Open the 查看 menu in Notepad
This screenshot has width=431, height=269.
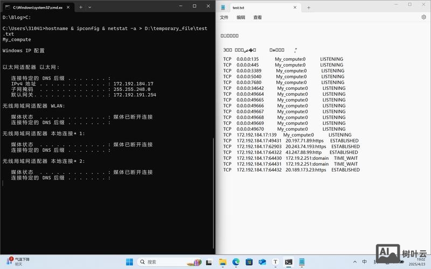tap(258, 17)
